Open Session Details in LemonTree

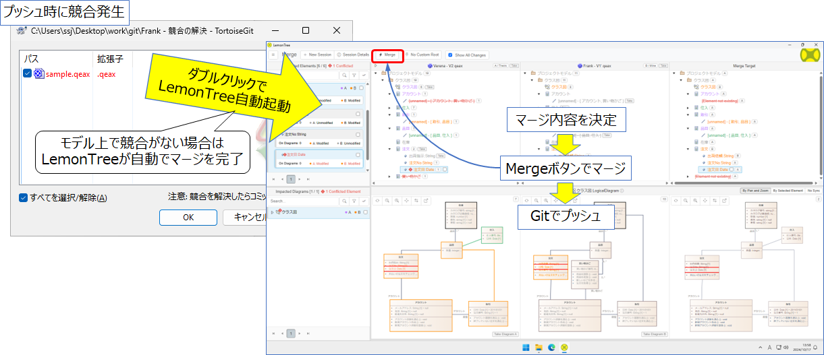click(x=353, y=55)
